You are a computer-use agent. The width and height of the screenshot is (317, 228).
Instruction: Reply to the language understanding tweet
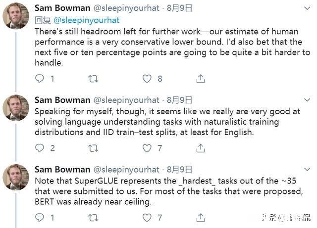click(41, 148)
